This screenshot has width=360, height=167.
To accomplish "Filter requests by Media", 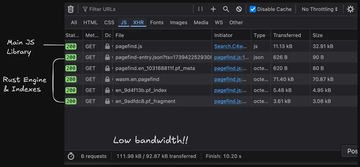I will 201,23.
